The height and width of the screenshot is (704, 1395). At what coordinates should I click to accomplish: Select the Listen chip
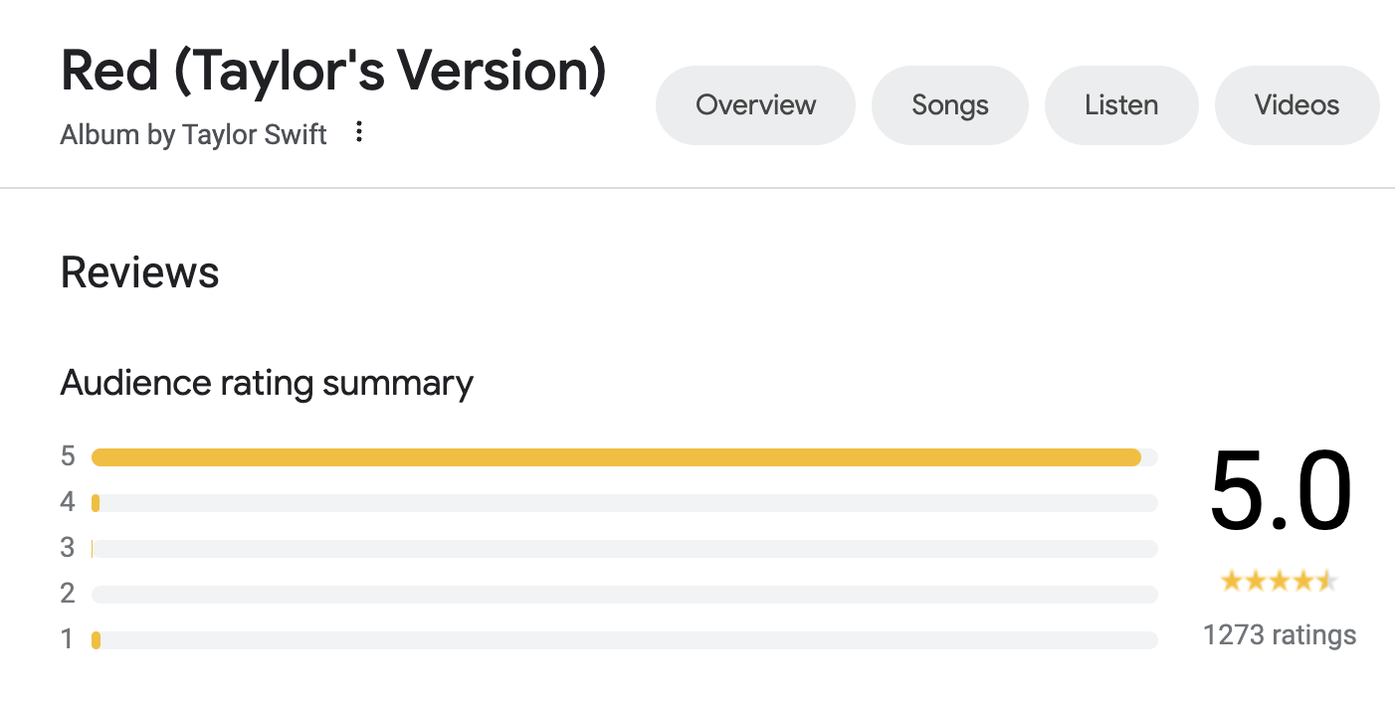(x=1121, y=104)
